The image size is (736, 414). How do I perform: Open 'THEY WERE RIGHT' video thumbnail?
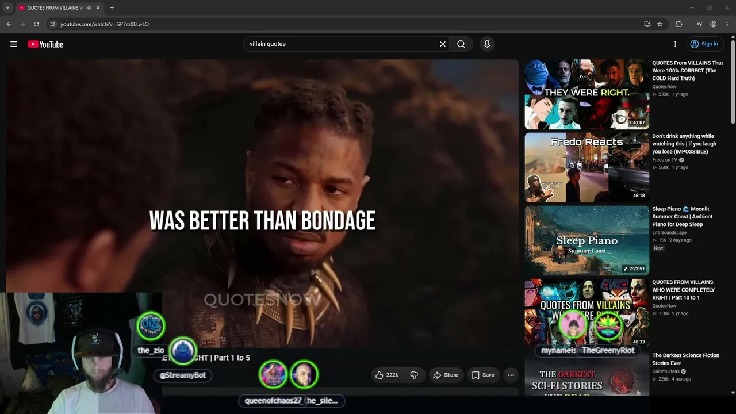[586, 95]
